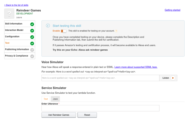Viewport: 189px width, 122px height.
Task: Open the Getting started link
Action: click(x=173, y=10)
